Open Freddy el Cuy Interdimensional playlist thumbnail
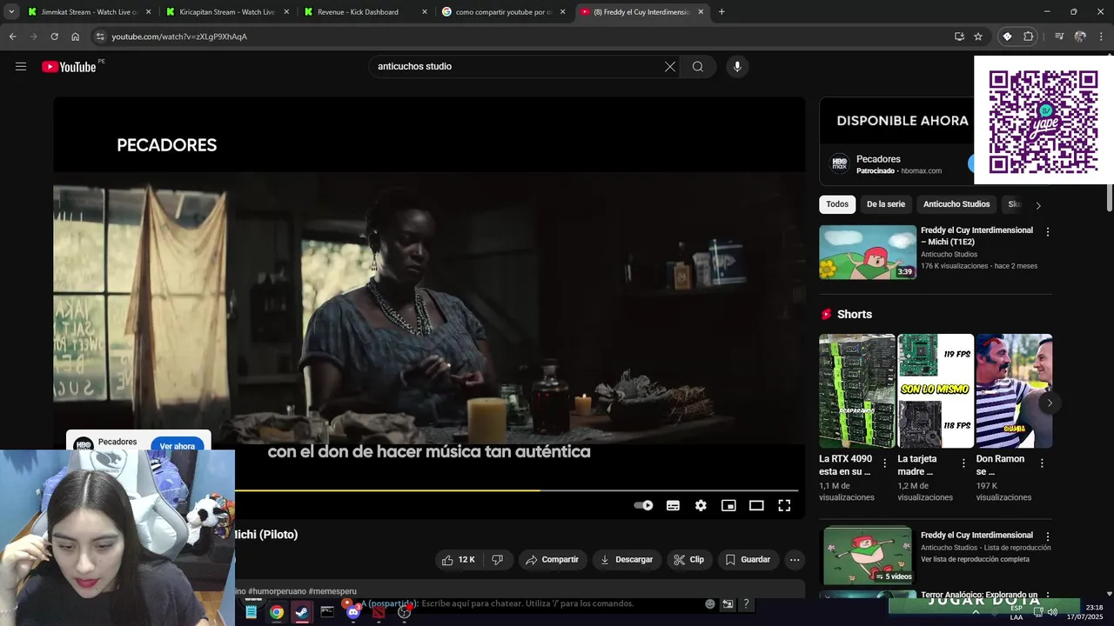The width and height of the screenshot is (1114, 626). [868, 555]
